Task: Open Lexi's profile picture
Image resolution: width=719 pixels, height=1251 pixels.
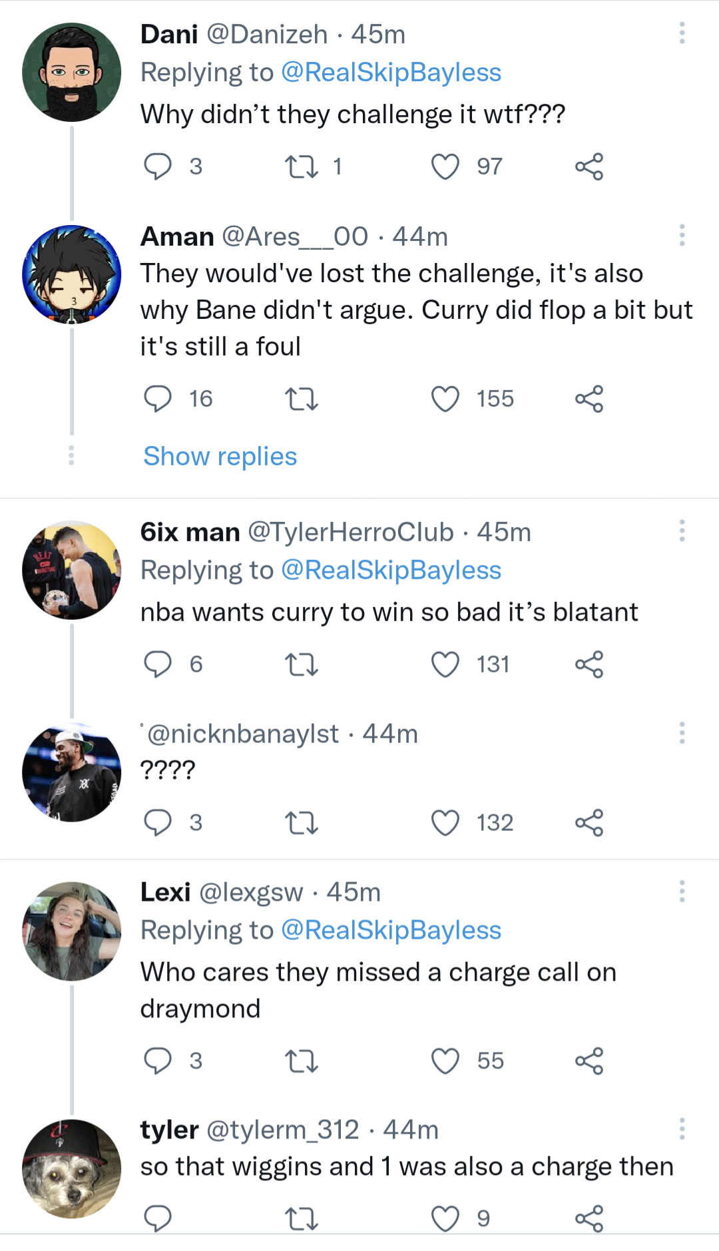Action: pyautogui.click(x=72, y=931)
